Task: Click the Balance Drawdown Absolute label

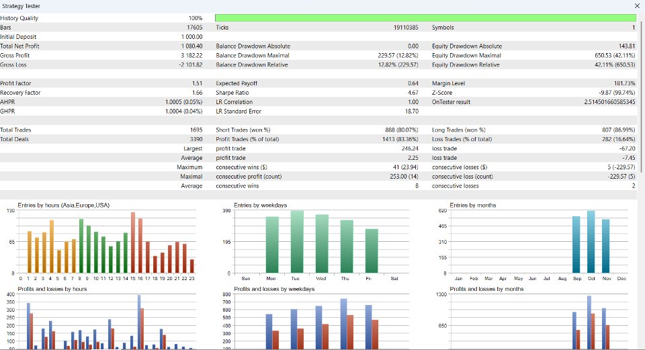Action: coord(253,46)
